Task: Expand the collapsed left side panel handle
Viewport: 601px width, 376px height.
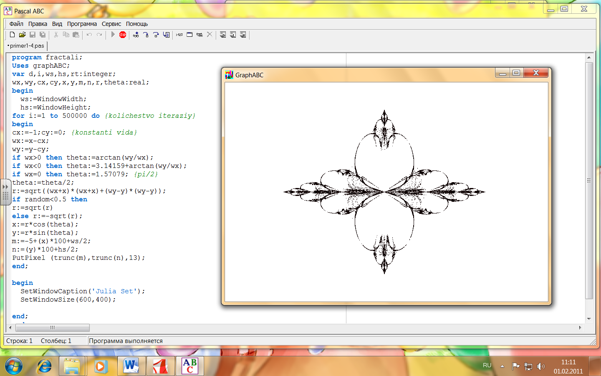Action: click(5, 192)
